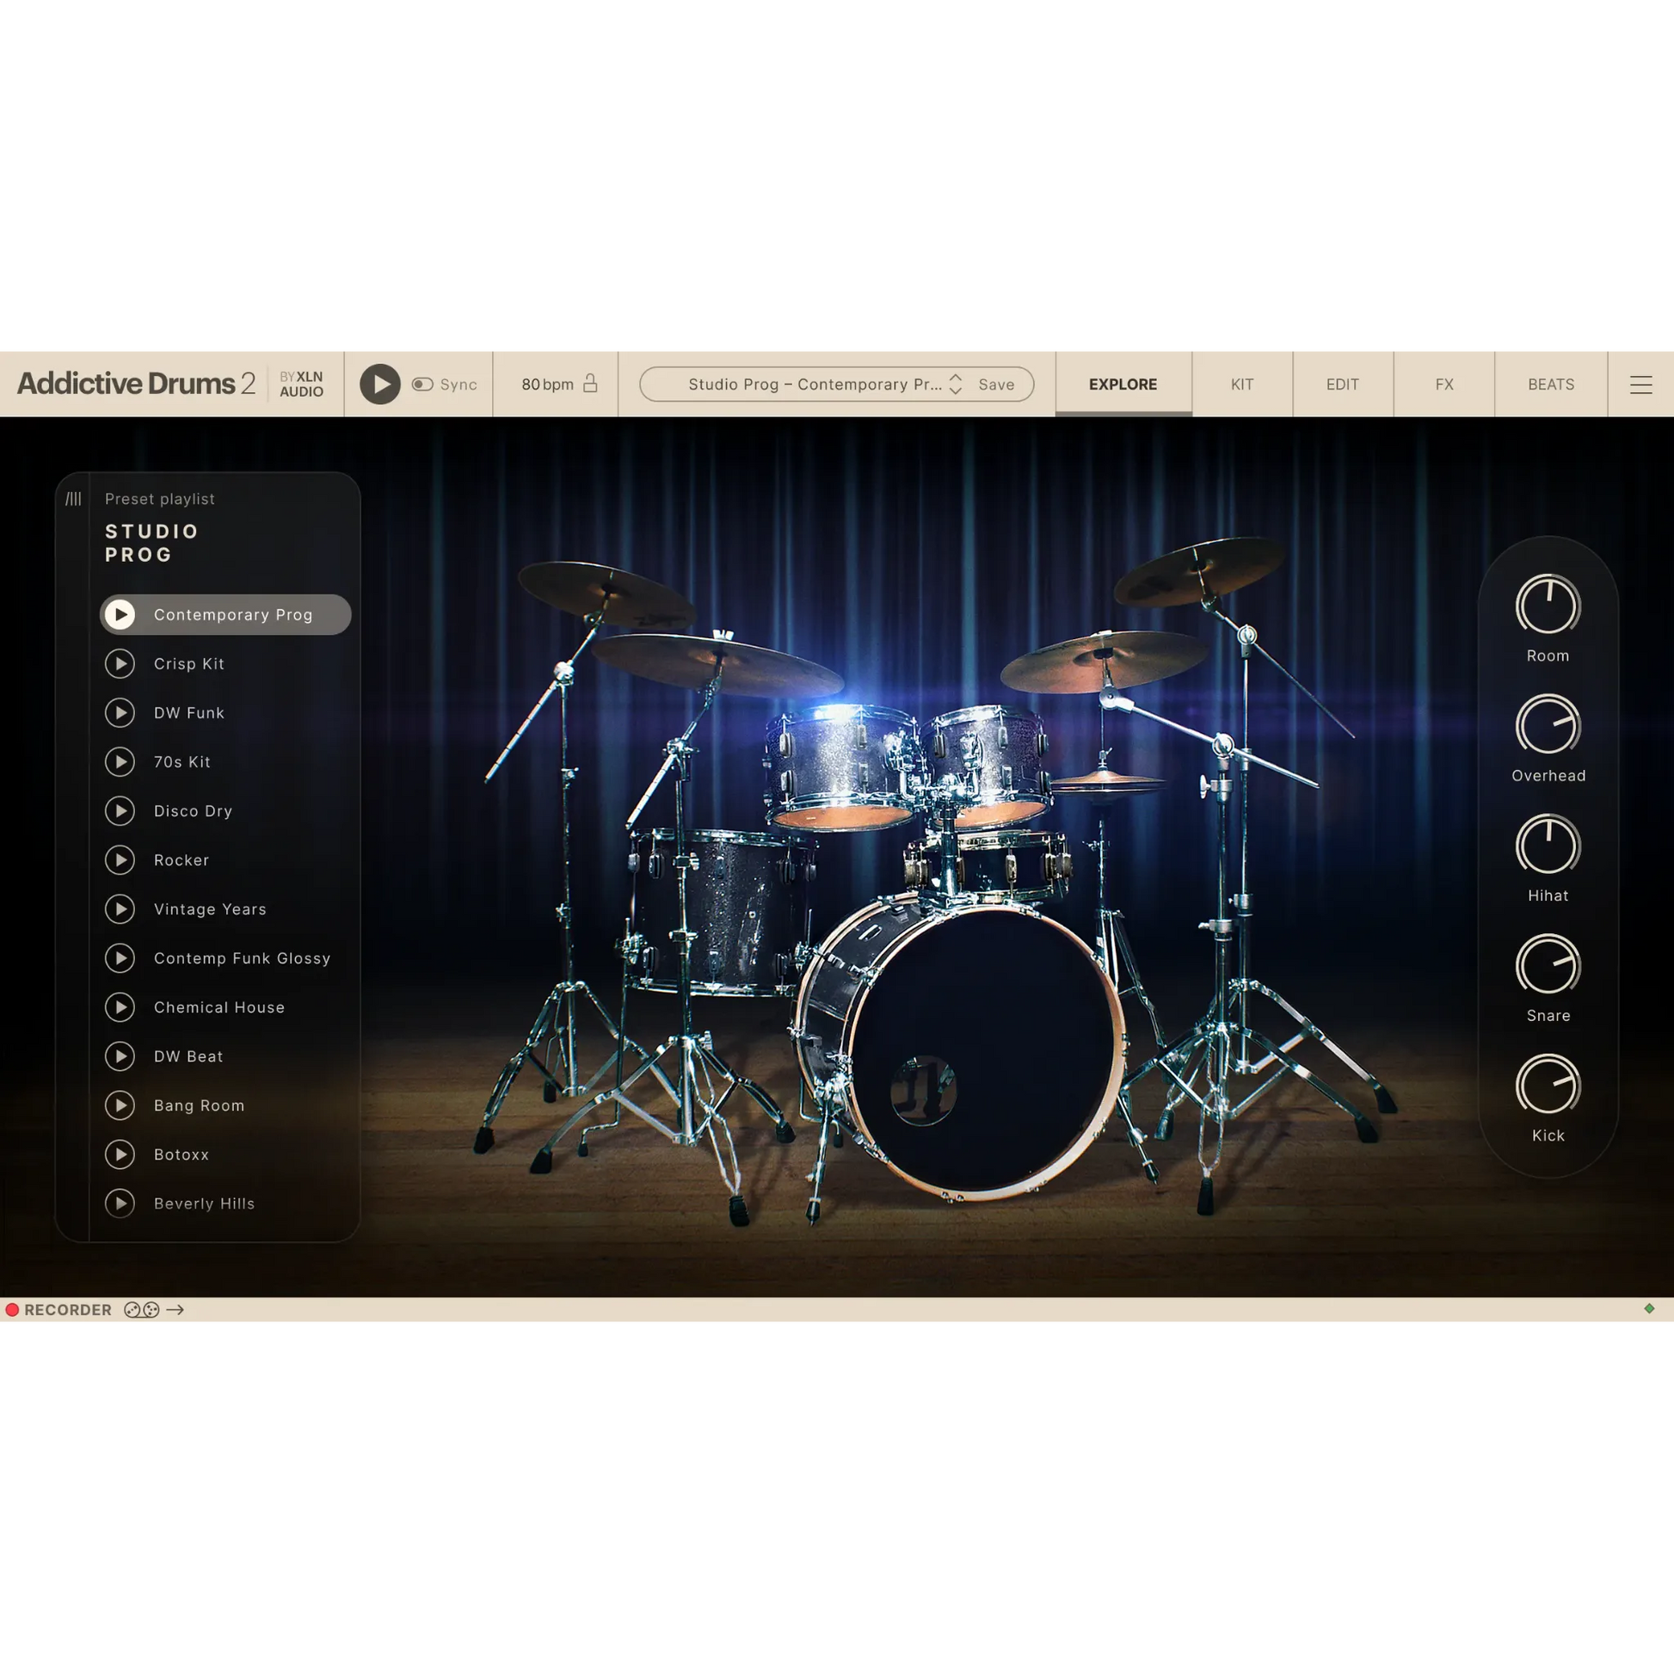The image size is (1674, 1674).
Task: Preview the Bang Room preset
Action: pyautogui.click(x=120, y=1105)
